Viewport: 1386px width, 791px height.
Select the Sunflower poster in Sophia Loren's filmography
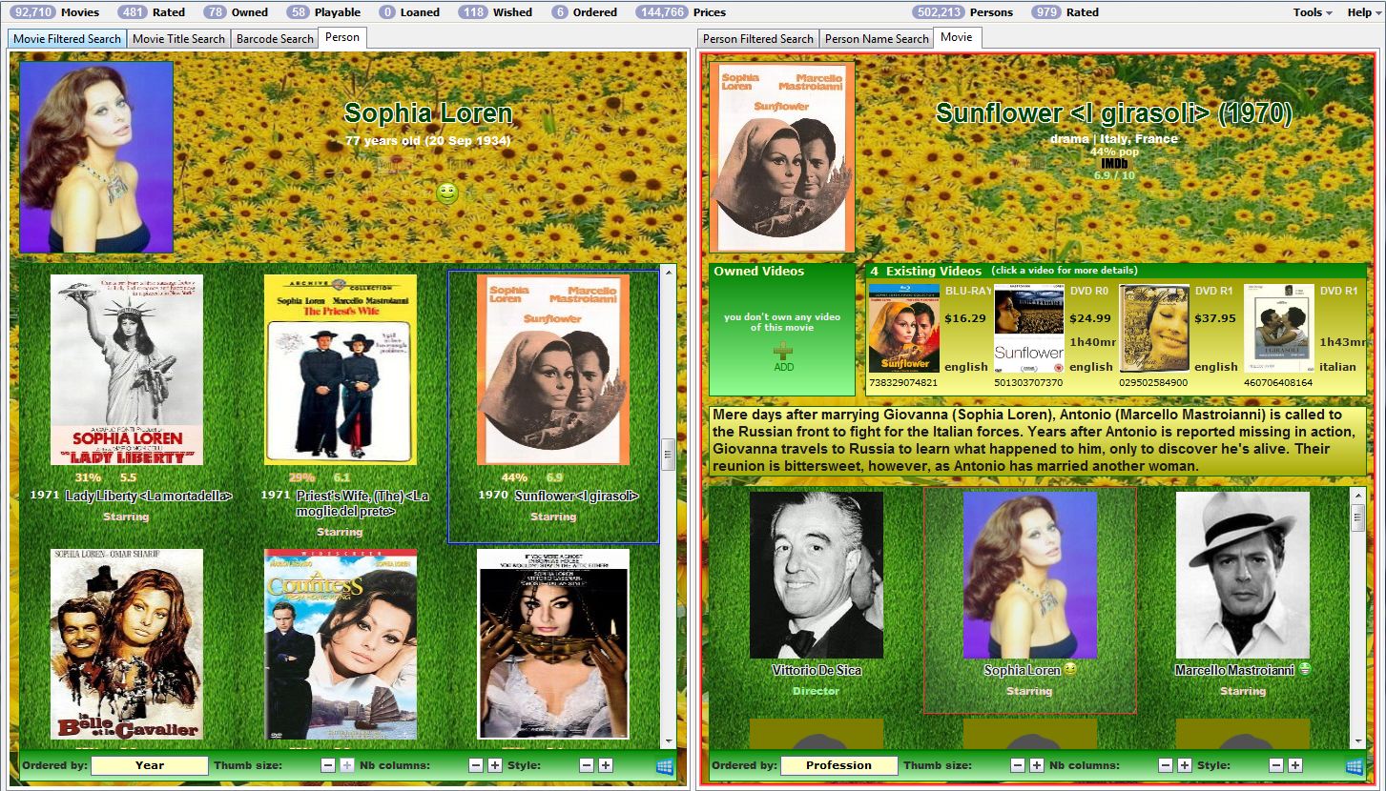click(x=553, y=370)
